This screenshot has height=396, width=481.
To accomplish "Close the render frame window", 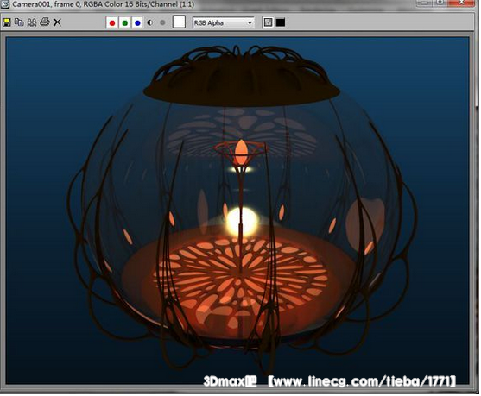I will (461, 3).
